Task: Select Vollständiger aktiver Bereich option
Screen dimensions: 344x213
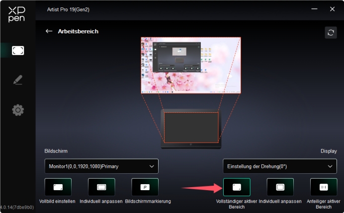Action: point(237,187)
